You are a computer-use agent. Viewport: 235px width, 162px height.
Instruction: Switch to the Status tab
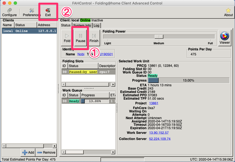point(66,25)
